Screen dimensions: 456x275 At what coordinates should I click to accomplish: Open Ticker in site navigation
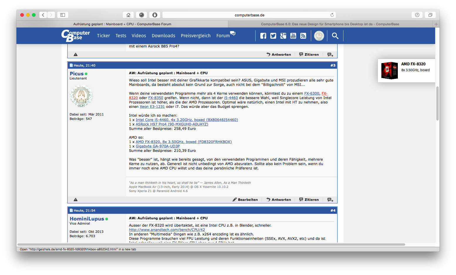click(103, 36)
